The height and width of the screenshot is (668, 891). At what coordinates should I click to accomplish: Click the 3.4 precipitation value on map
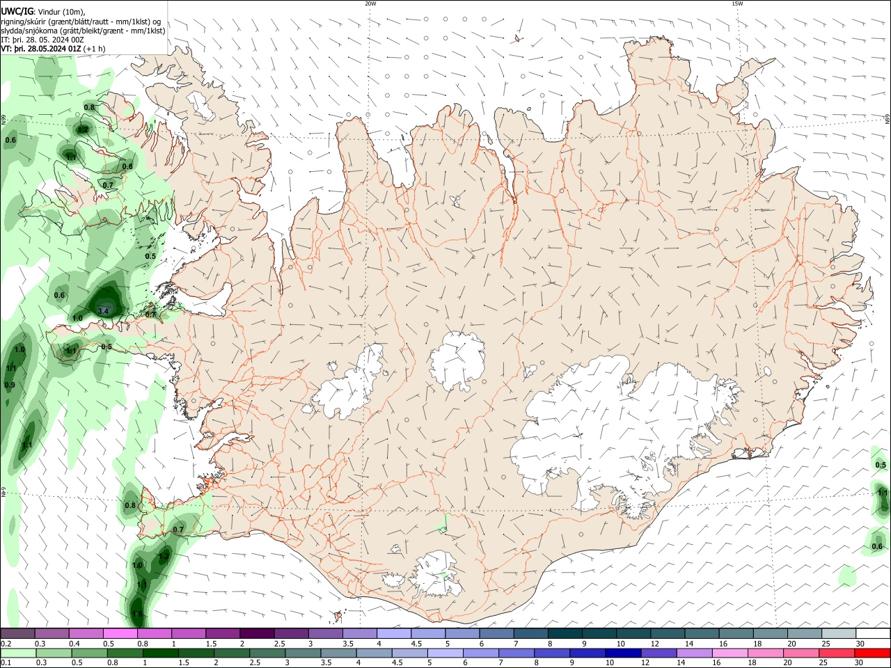tap(104, 311)
